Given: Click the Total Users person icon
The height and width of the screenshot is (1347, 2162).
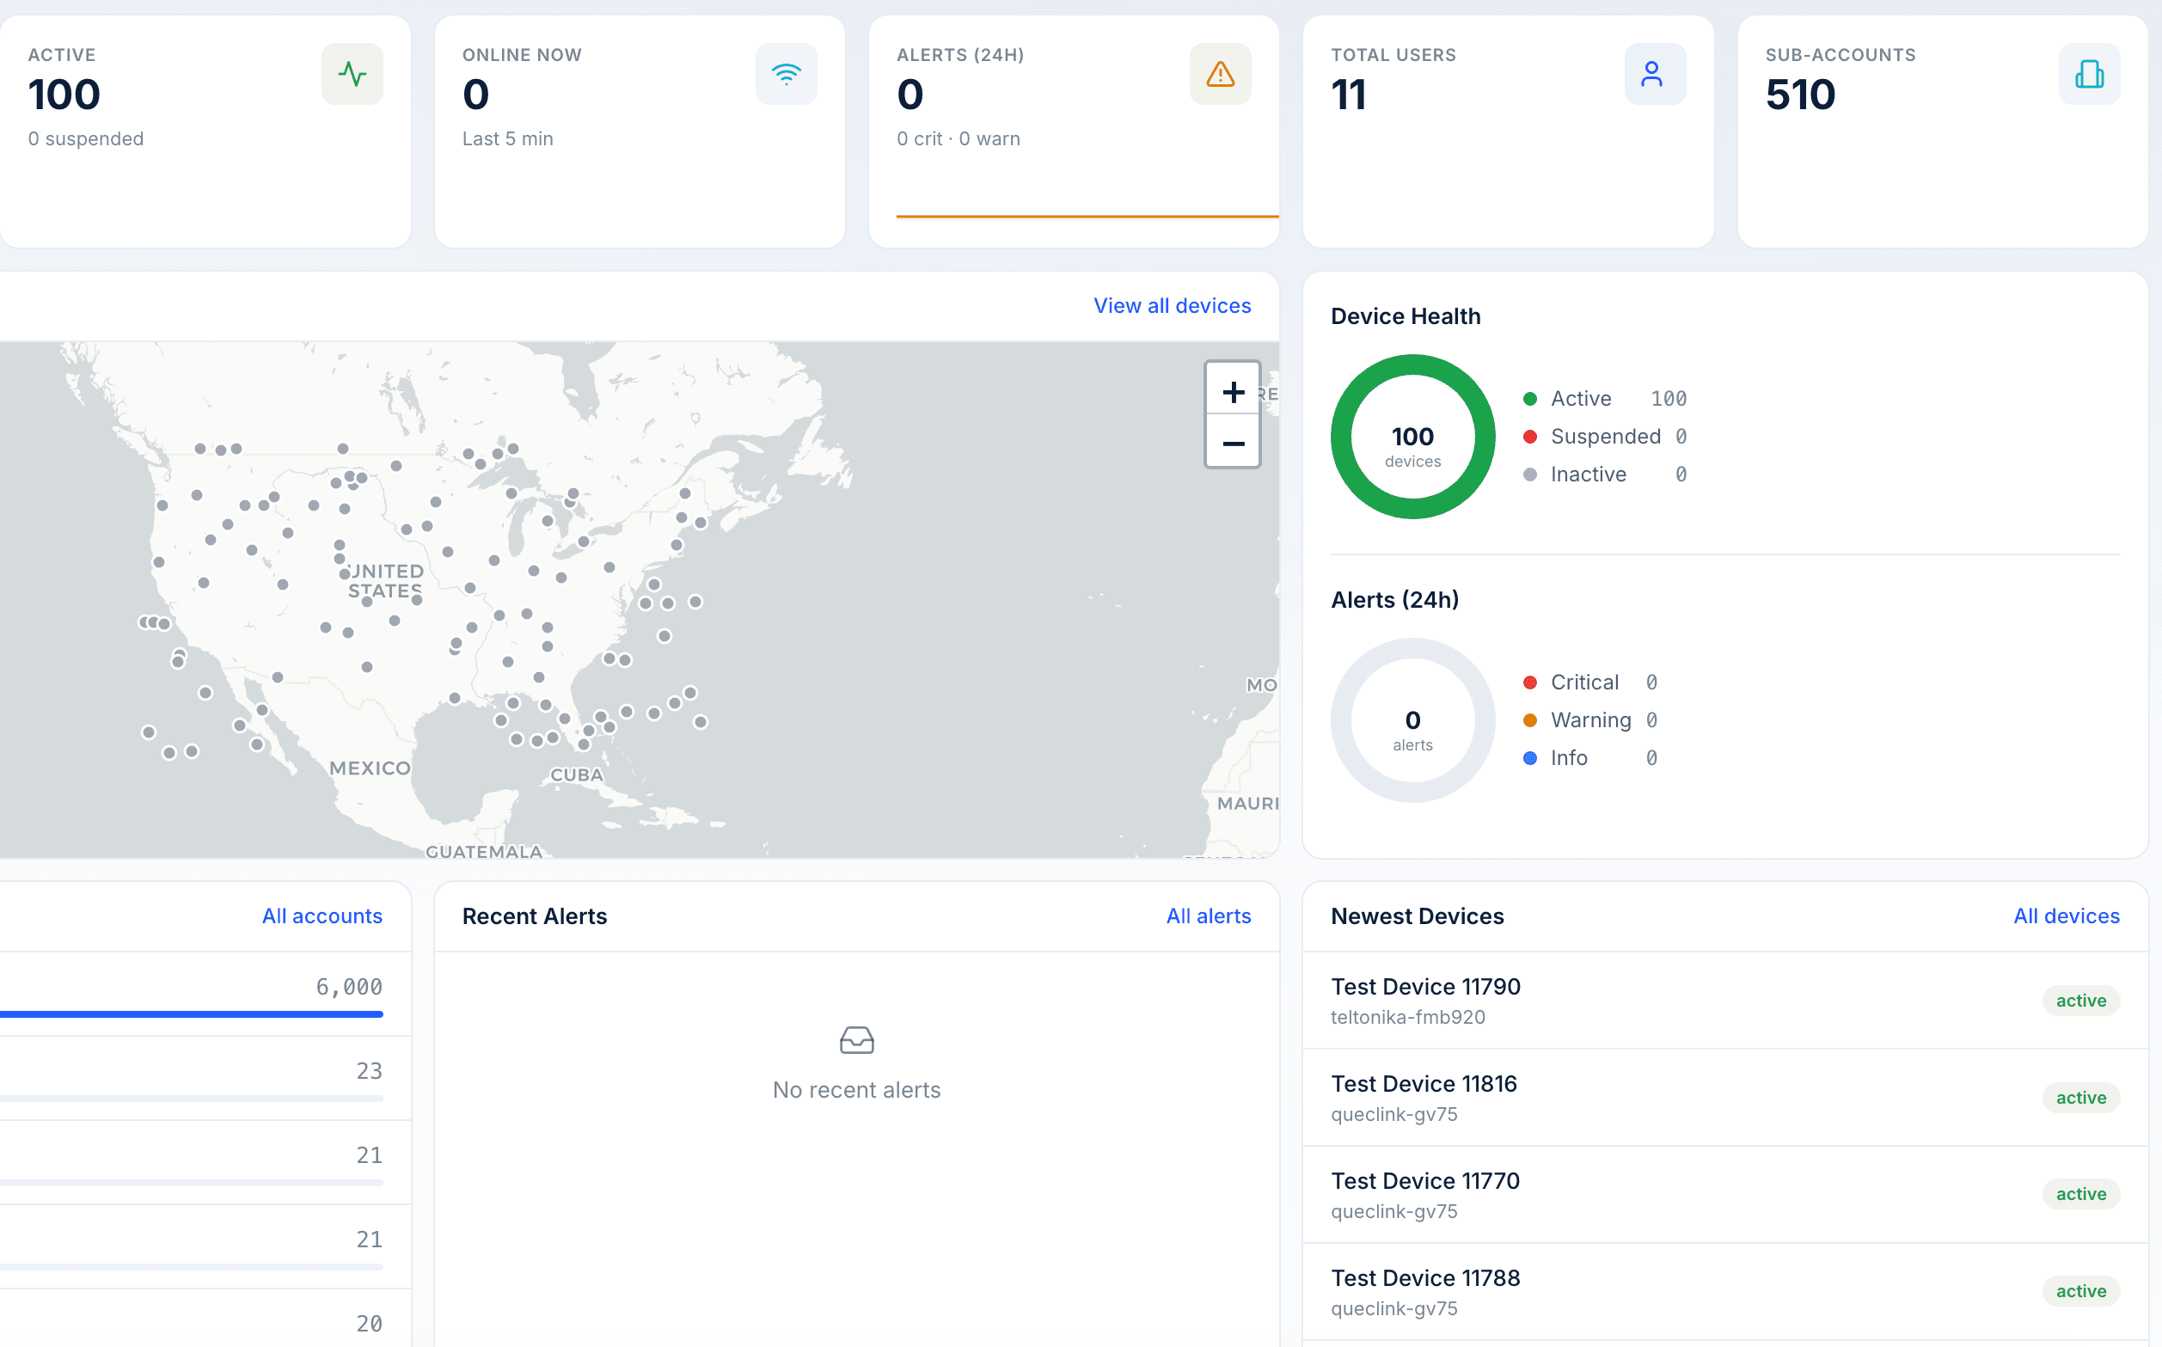Looking at the screenshot, I should [x=1654, y=74].
